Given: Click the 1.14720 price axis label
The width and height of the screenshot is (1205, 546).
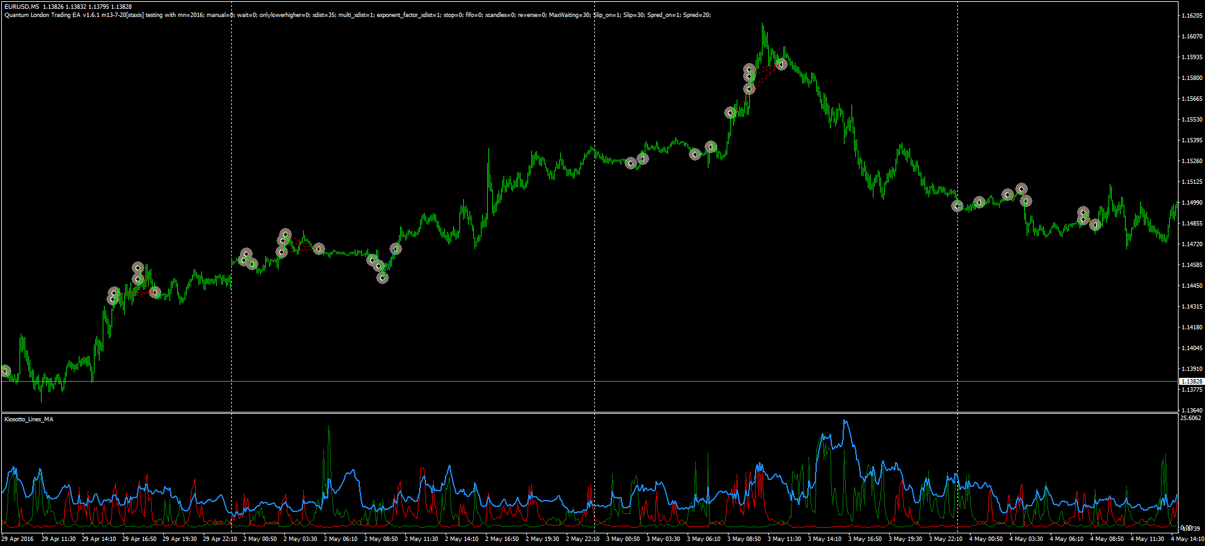Looking at the screenshot, I should [x=1191, y=244].
